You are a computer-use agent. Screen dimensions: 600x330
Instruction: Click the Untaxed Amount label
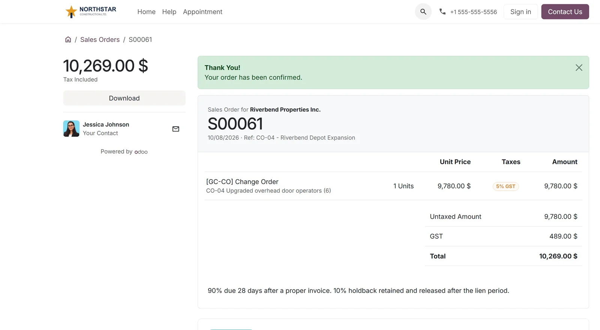[x=455, y=217]
